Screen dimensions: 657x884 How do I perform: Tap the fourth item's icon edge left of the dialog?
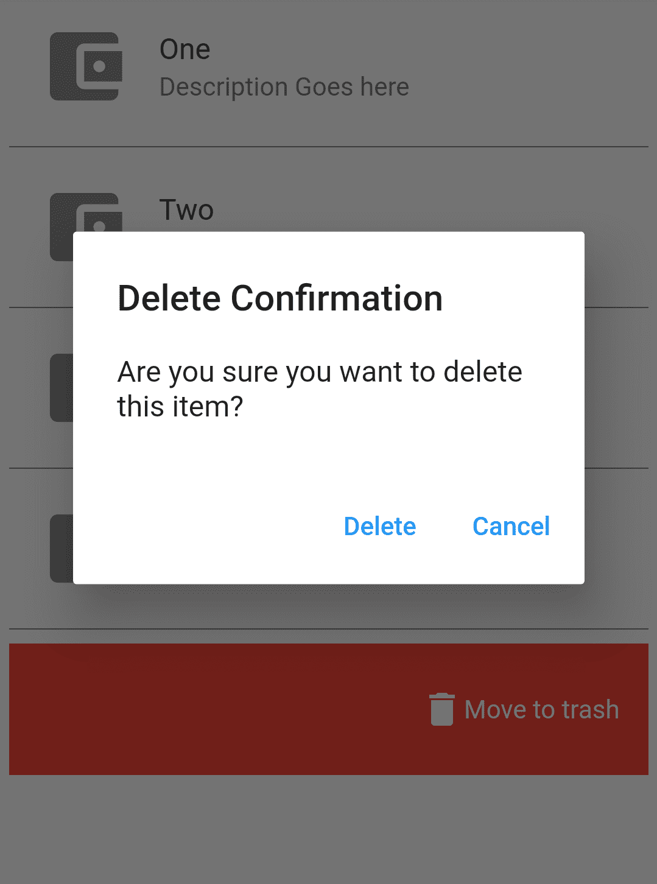pos(61,549)
